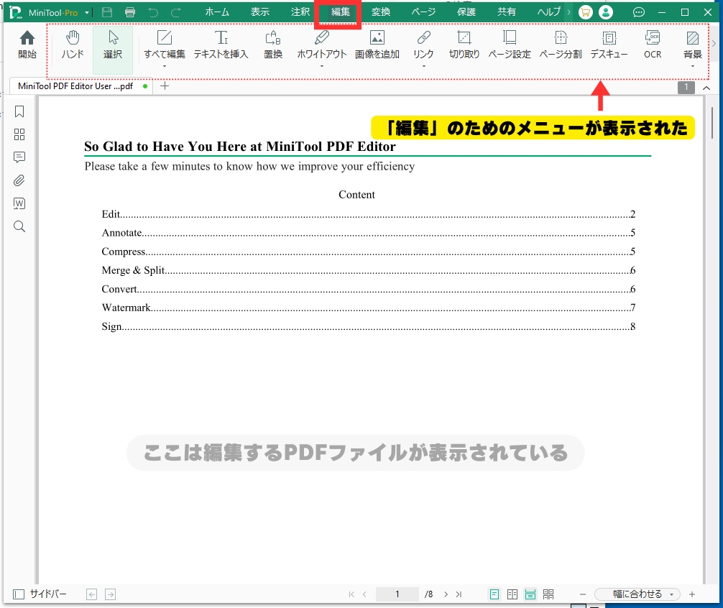Image resolution: width=723 pixels, height=608 pixels.
Task: Expand the 背景 dropdown arrow
Action: click(x=693, y=66)
